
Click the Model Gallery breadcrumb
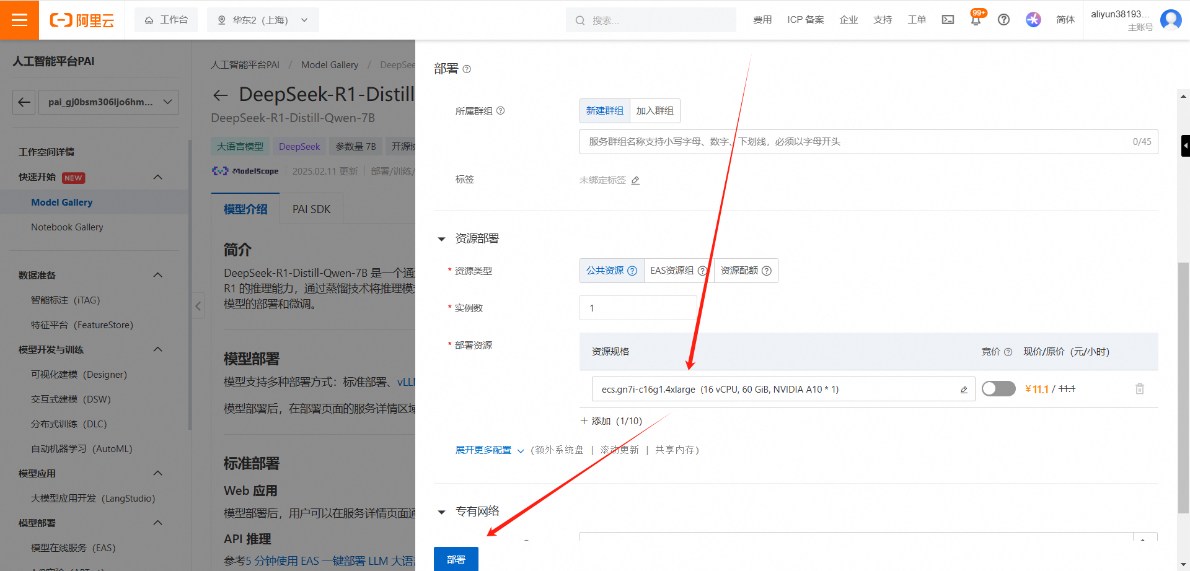point(330,65)
